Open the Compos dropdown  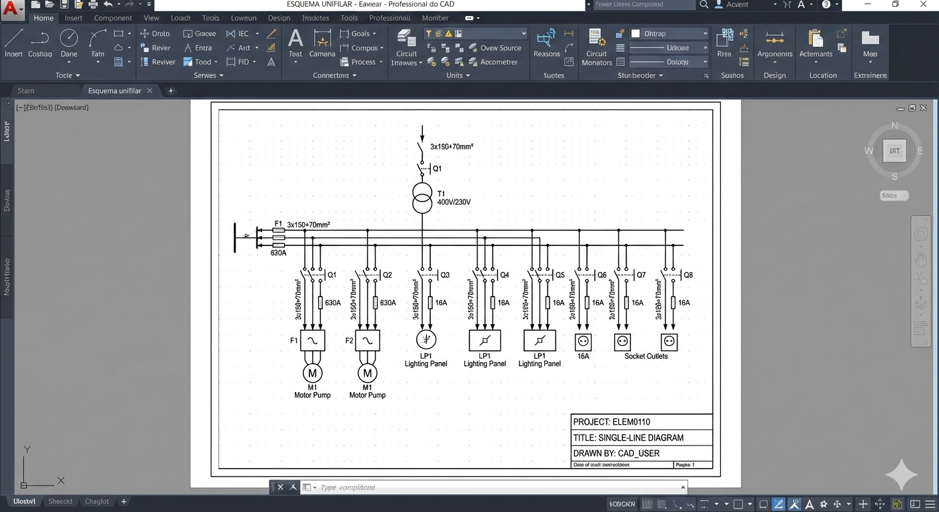pyautogui.click(x=361, y=48)
